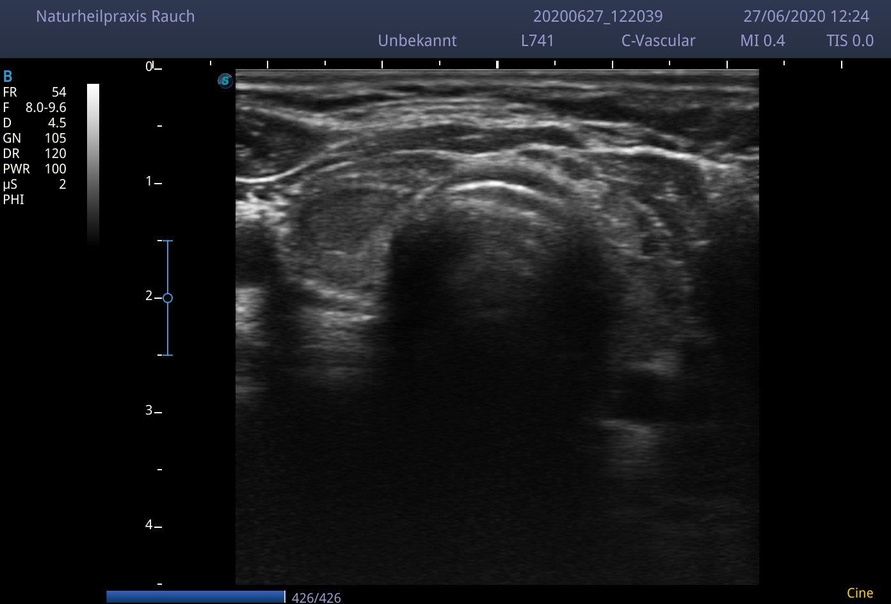Select the B mode indicator
This screenshot has width=891, height=604.
point(8,77)
